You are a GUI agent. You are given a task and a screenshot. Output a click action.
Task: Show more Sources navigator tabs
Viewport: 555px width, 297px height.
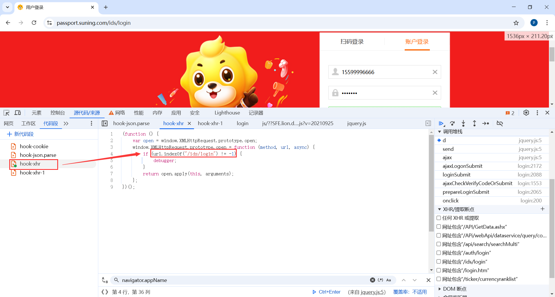66,123
